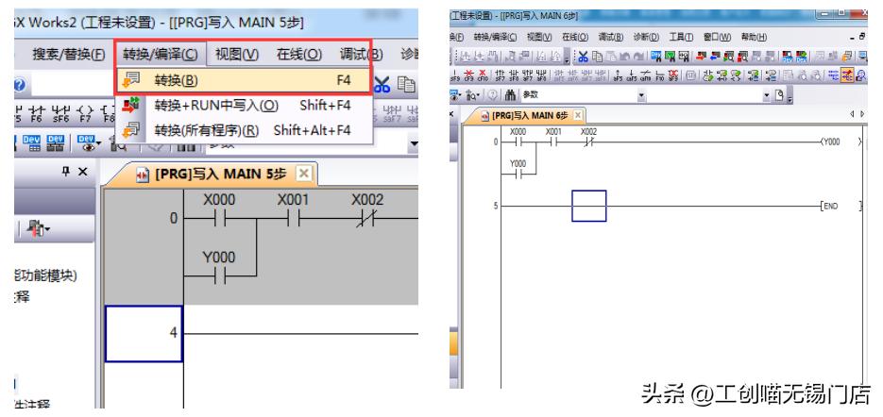Close the [PRG]写入 MAIN 6步 tab
This screenshot has width=883, height=417.
pos(578,116)
